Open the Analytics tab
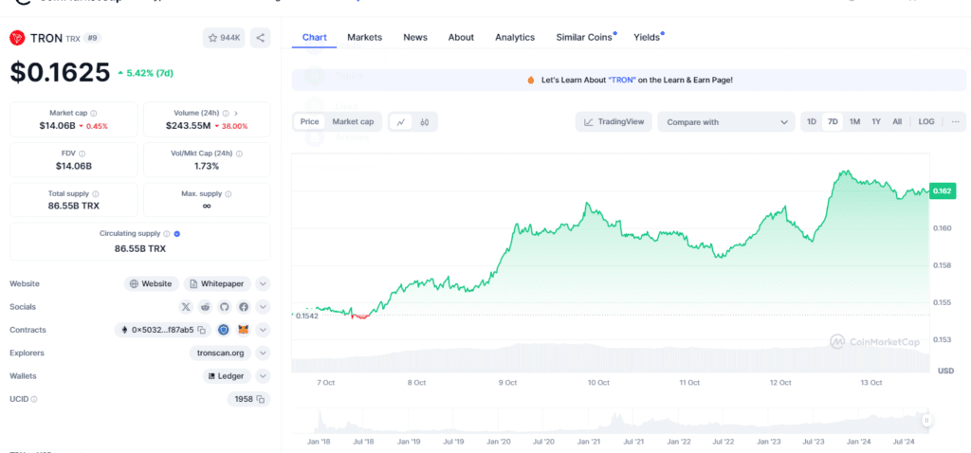 [x=515, y=37]
